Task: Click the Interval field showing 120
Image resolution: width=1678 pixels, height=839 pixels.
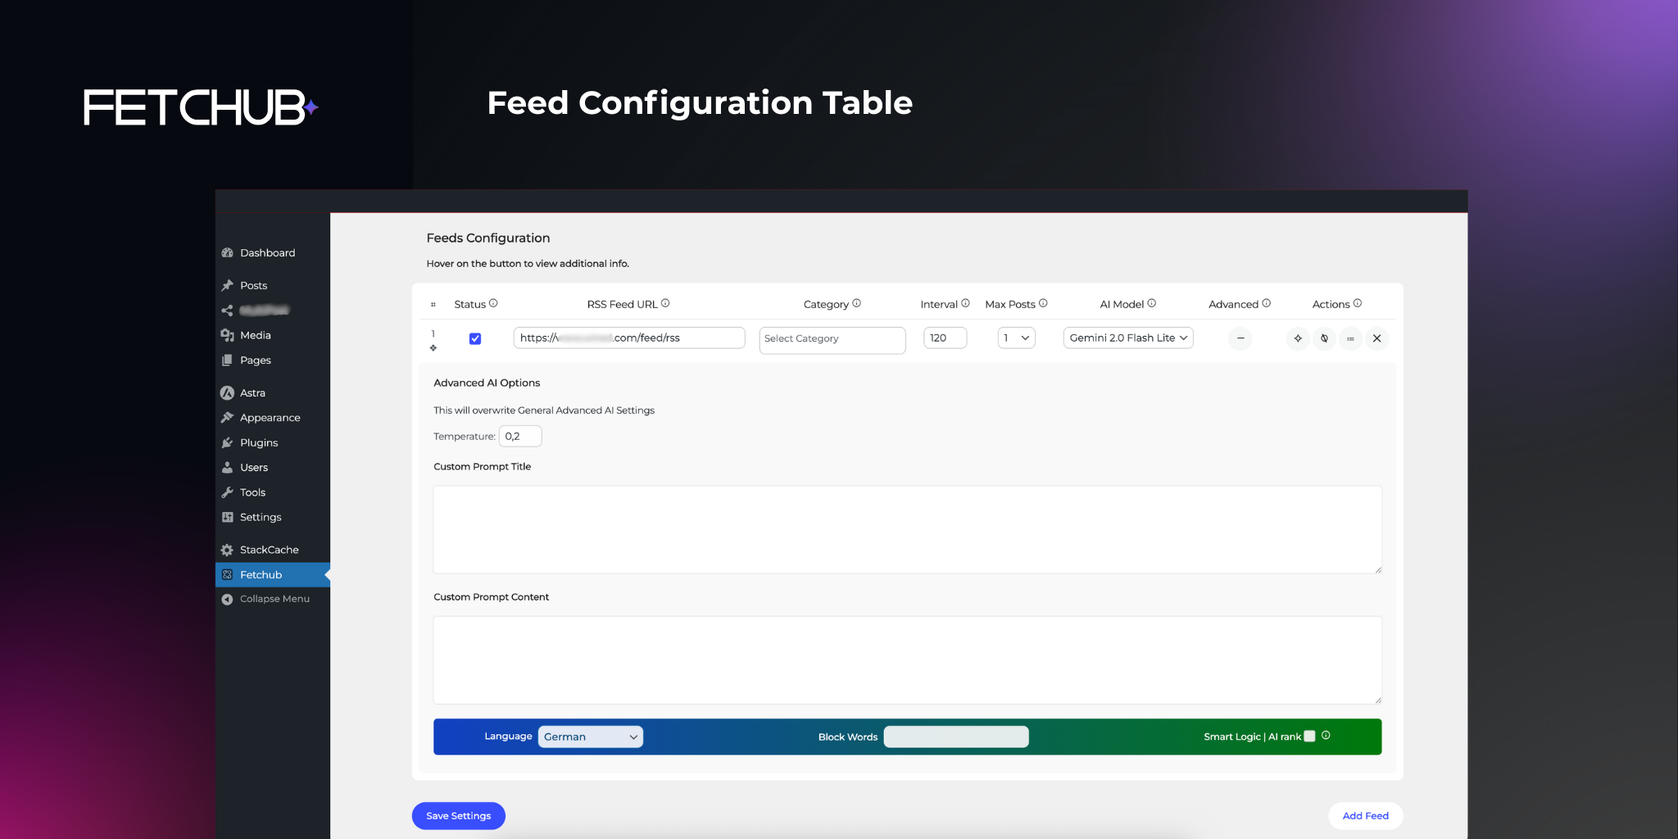Action: click(946, 338)
